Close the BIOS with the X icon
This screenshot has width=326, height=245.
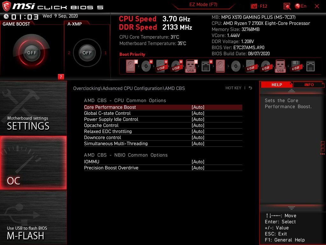317,6
